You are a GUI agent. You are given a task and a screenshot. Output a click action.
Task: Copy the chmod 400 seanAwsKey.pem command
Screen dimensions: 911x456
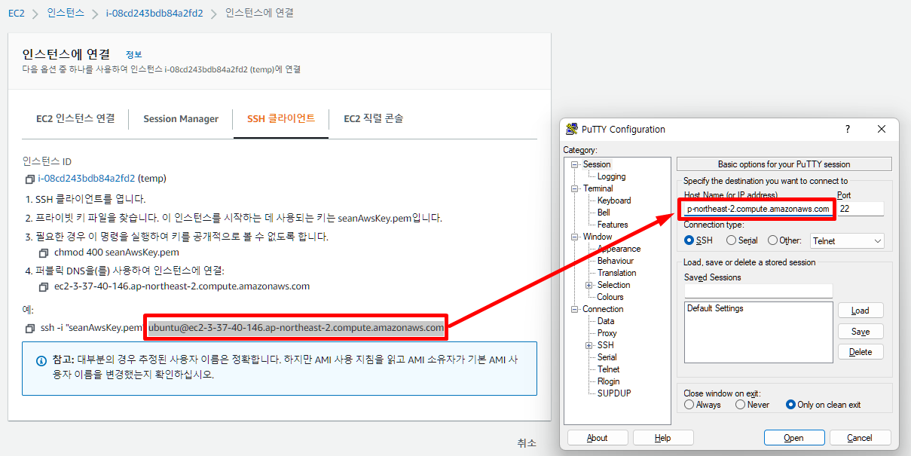(44, 253)
